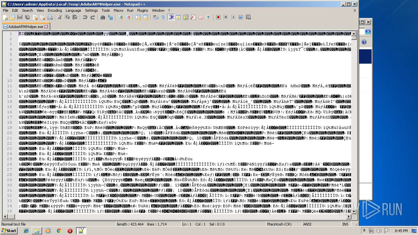Open the Settings menu
Screen dimensions: 418x235
click(x=91, y=10)
